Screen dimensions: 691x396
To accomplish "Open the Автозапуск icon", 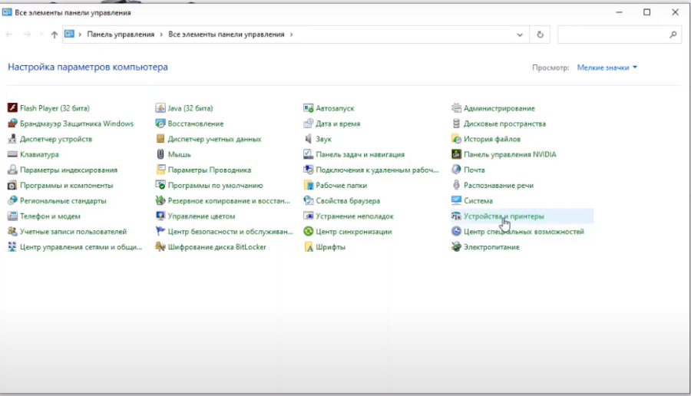I will click(309, 108).
